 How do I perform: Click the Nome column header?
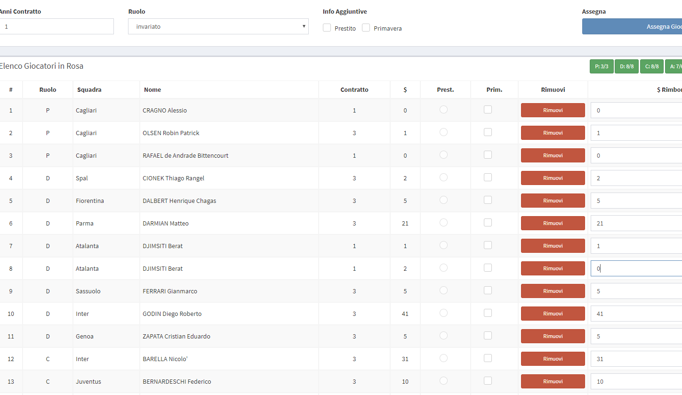coord(152,89)
